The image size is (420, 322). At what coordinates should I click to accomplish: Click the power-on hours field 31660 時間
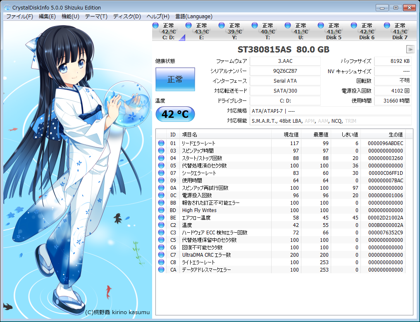coord(393,101)
